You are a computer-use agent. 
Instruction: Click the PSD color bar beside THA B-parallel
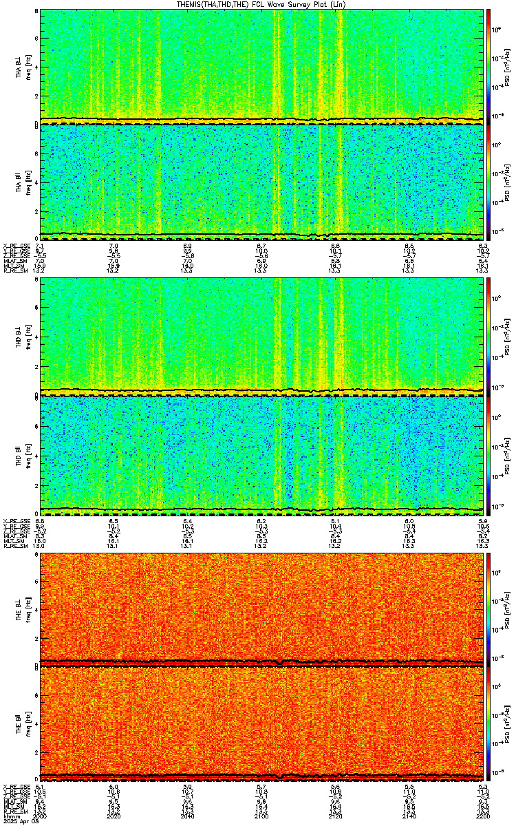(x=488, y=182)
